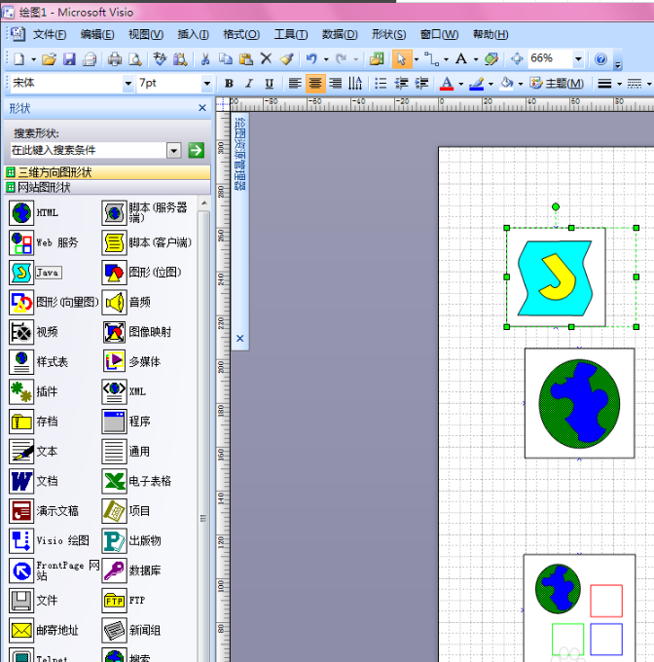
Task: Select the 插件 plugin gear shape
Action: click(x=21, y=391)
